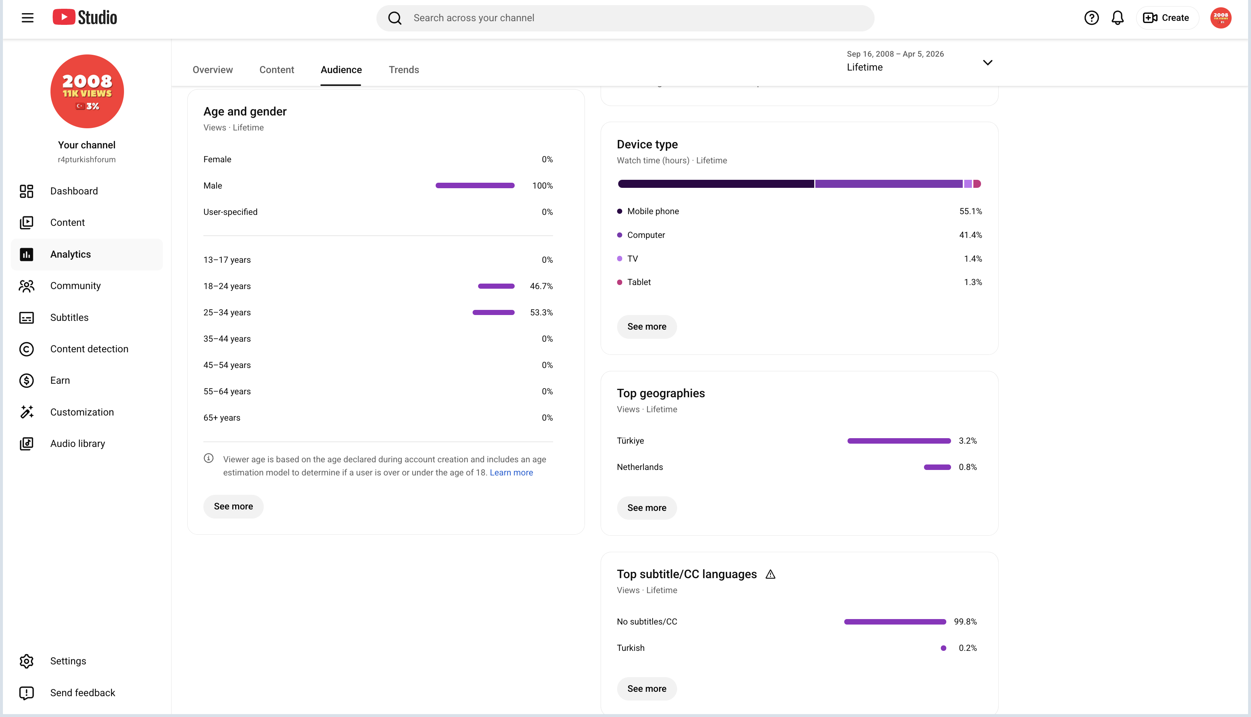The height and width of the screenshot is (717, 1251).
Task: Click the r4pturkishforum channel name
Action: click(x=87, y=160)
